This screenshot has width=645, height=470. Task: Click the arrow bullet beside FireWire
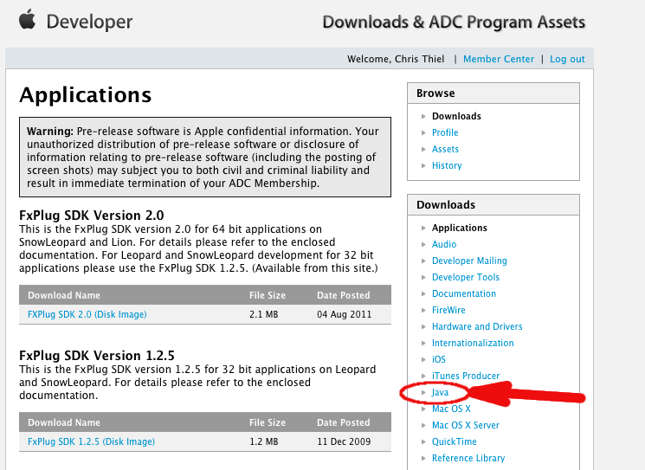point(423,310)
